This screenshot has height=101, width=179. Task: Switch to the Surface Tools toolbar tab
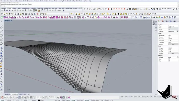[47, 8]
